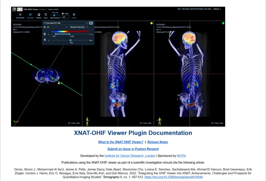Click the opacity slider handle at 52%
Image resolution: width=266 pixels, height=181 pixels.
71,40
